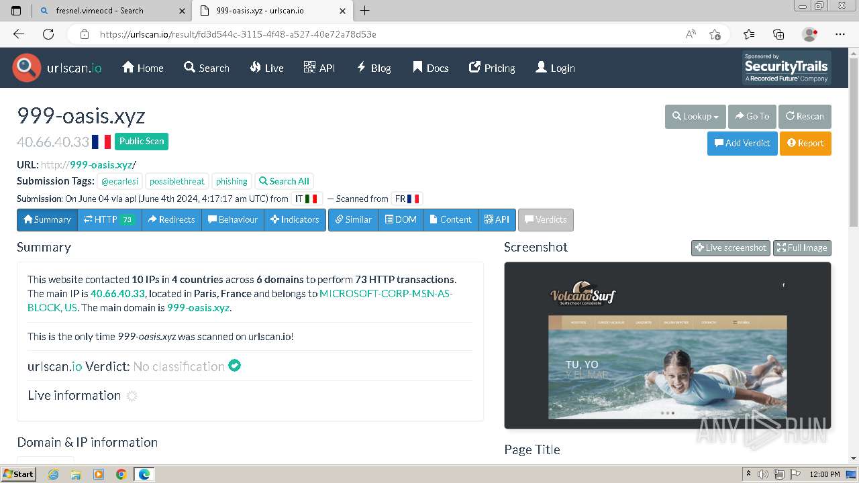Click the browser Refresh icon
The width and height of the screenshot is (859, 483).
pos(48,34)
